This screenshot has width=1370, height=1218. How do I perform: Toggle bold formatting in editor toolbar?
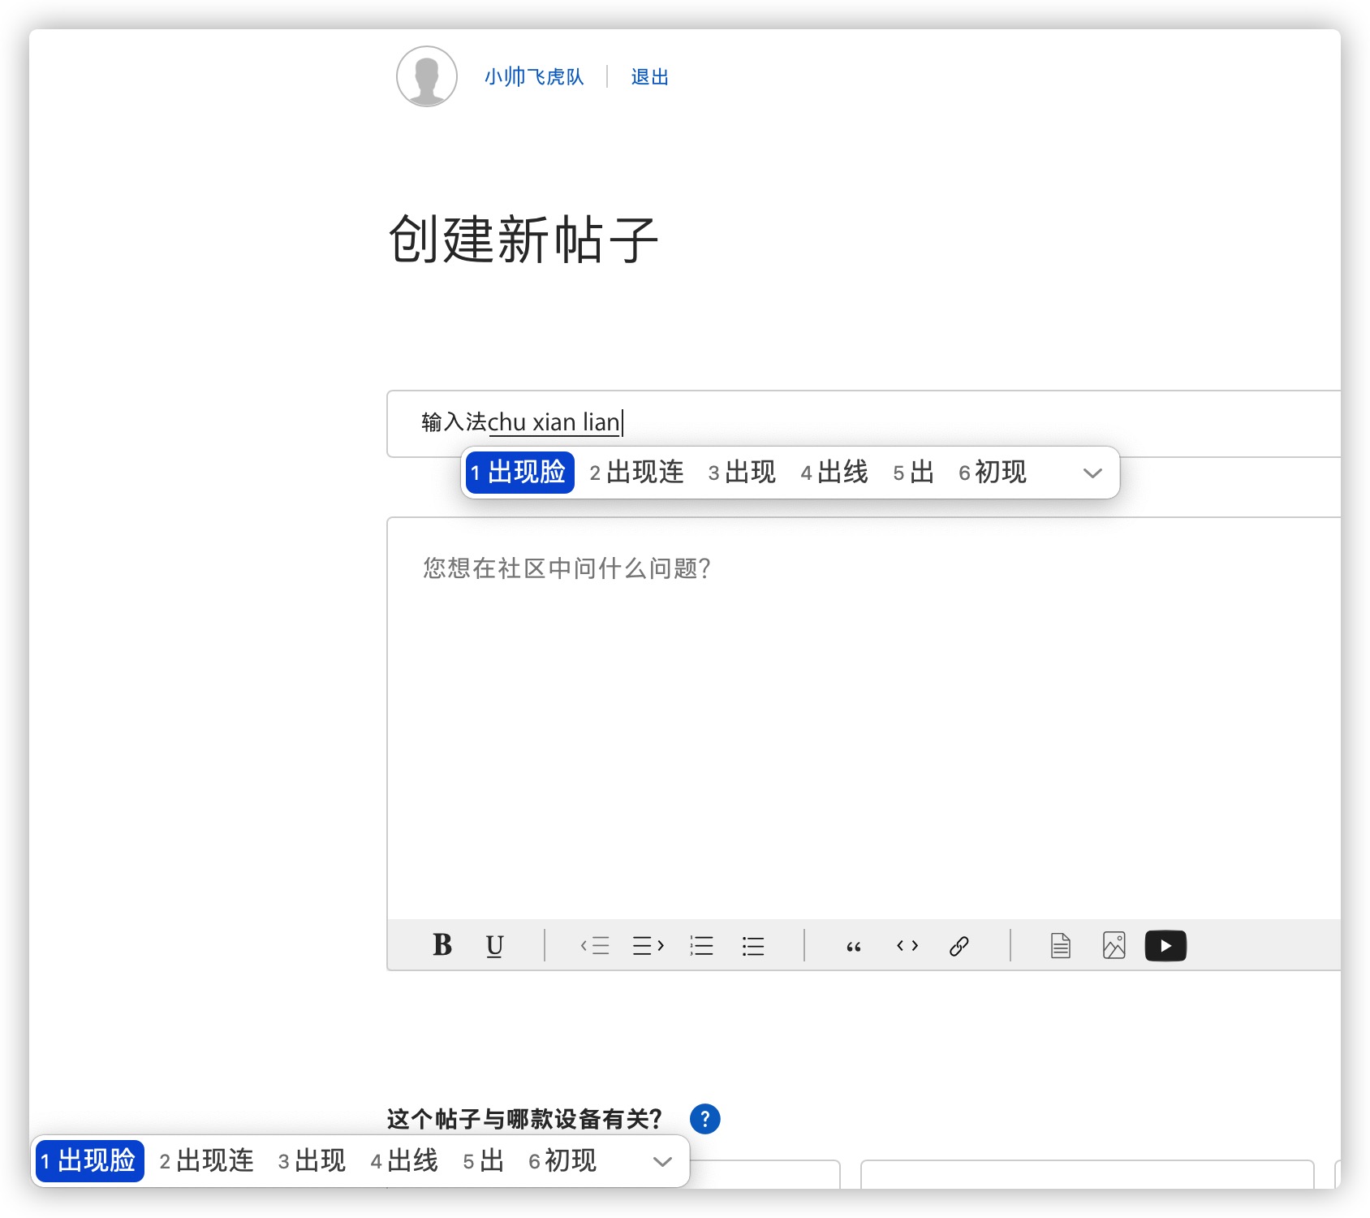coord(442,945)
